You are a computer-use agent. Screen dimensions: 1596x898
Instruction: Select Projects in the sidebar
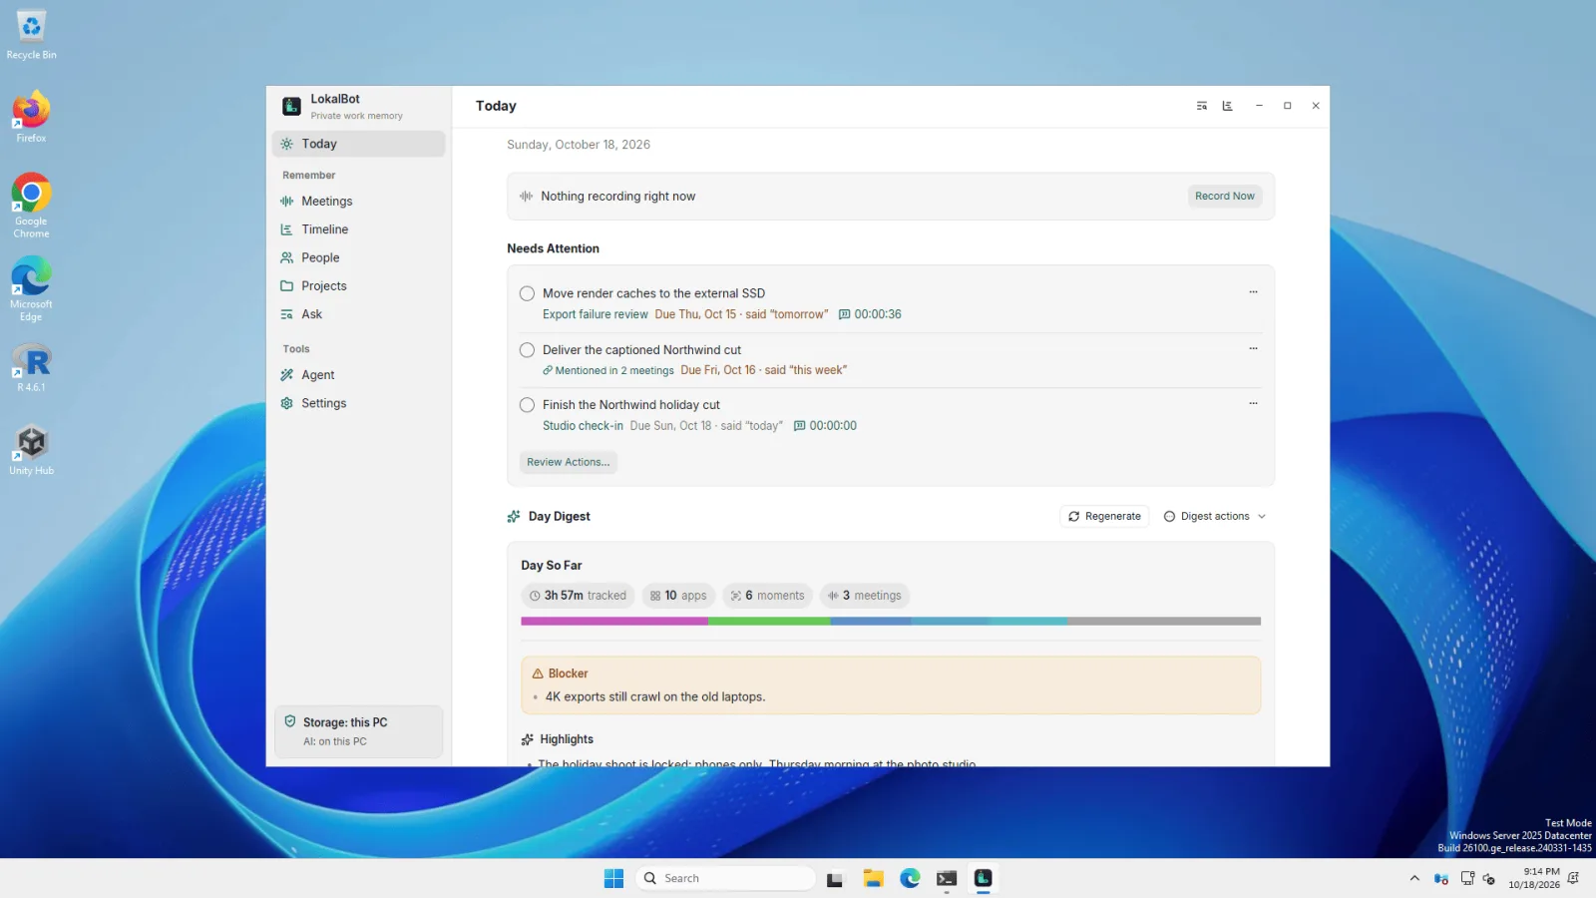[358, 286]
